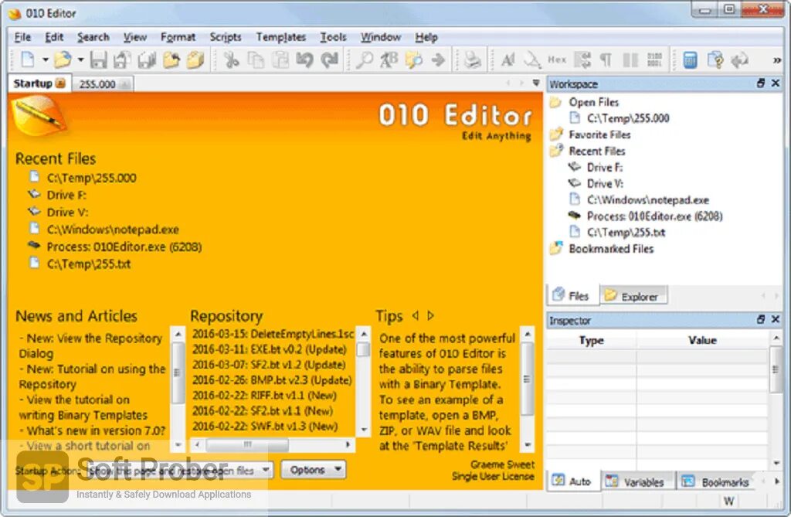Float the Workspace panel
This screenshot has height=517, width=791.
coord(761,83)
